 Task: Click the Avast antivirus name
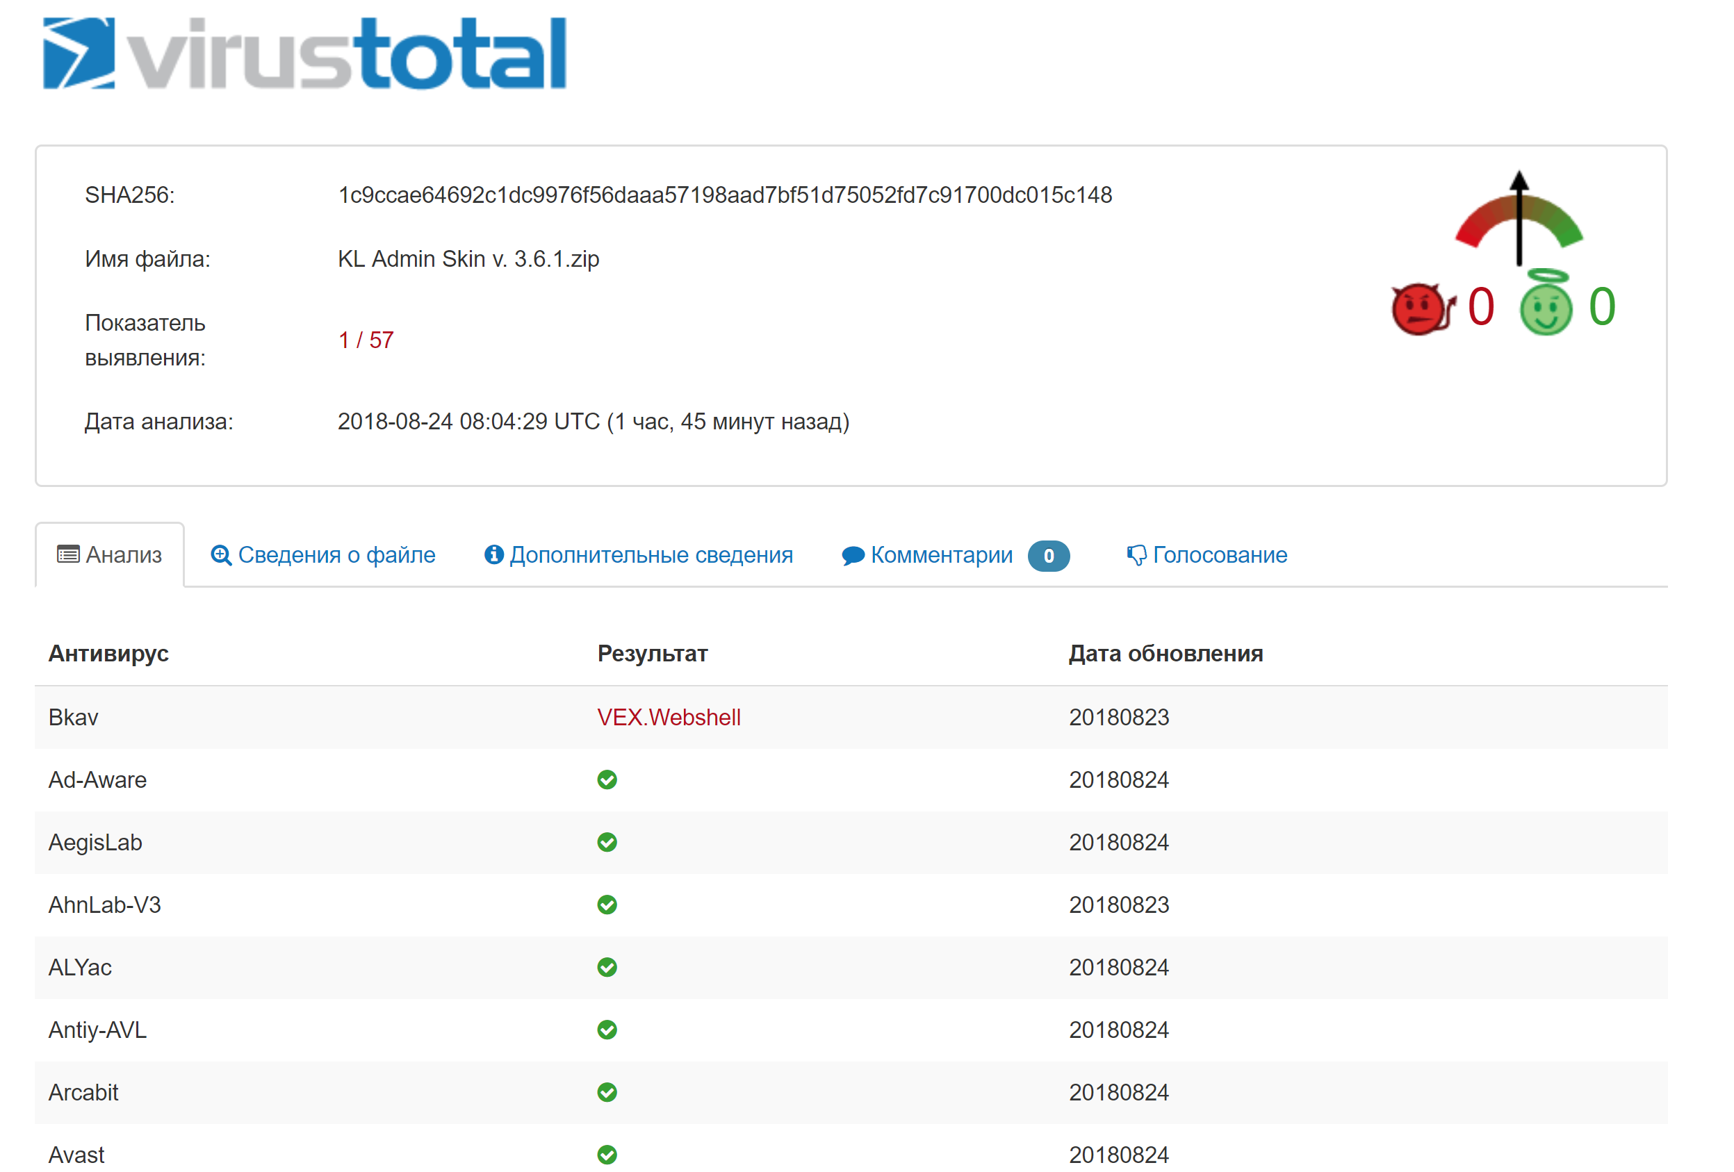tap(77, 1155)
